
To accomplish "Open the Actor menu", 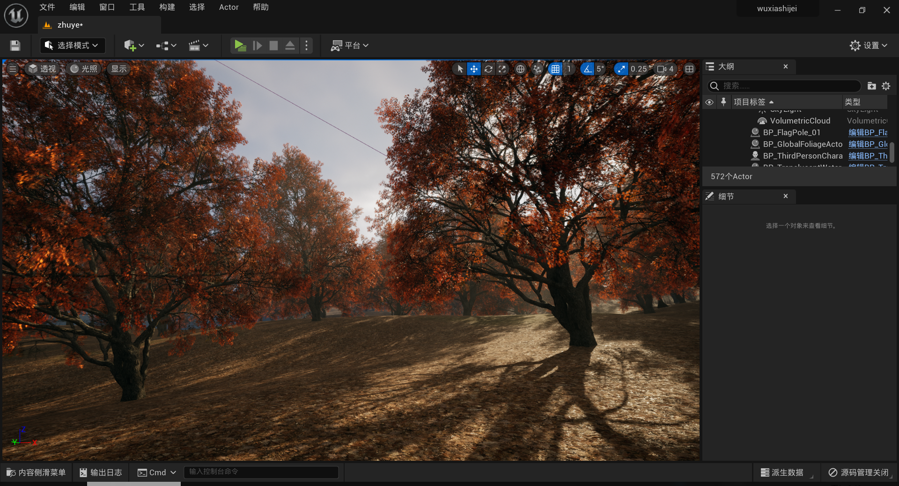I will (228, 7).
